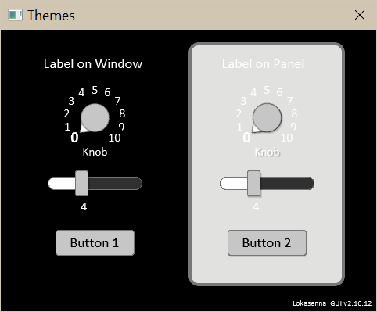Click the Label on Window text

(93, 64)
